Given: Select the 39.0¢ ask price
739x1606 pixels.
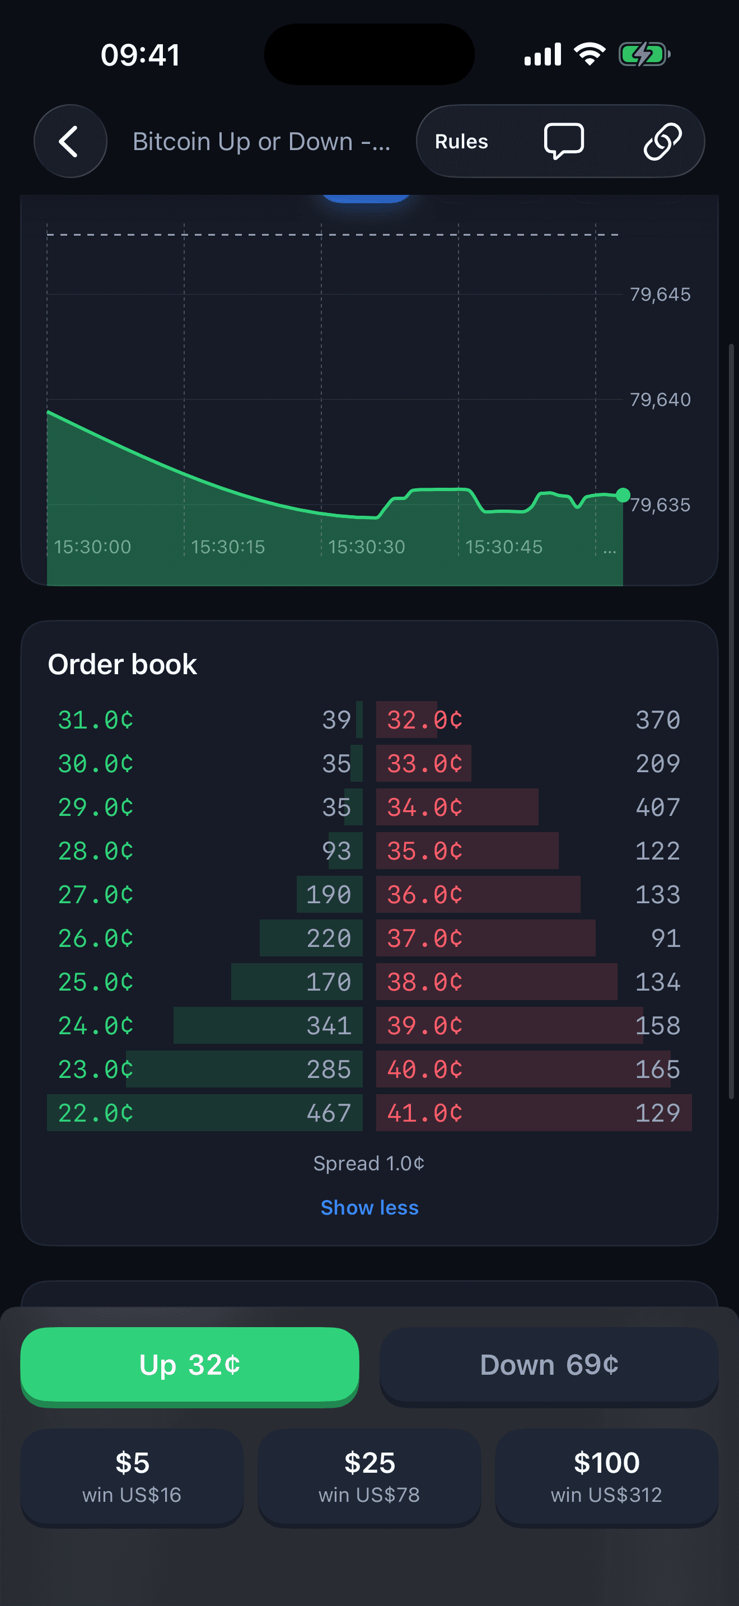Looking at the screenshot, I should tap(425, 1025).
